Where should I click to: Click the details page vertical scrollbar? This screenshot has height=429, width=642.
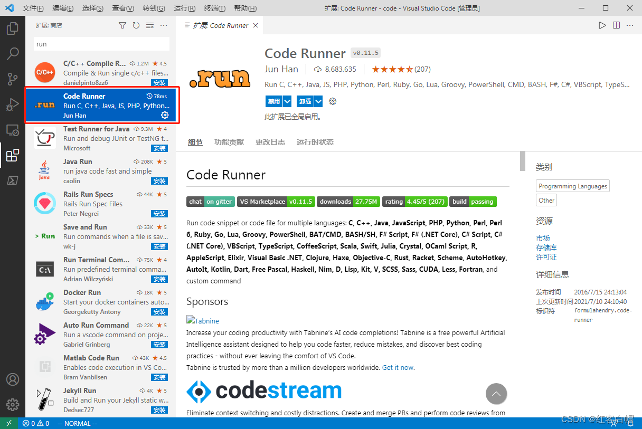pyautogui.click(x=523, y=161)
